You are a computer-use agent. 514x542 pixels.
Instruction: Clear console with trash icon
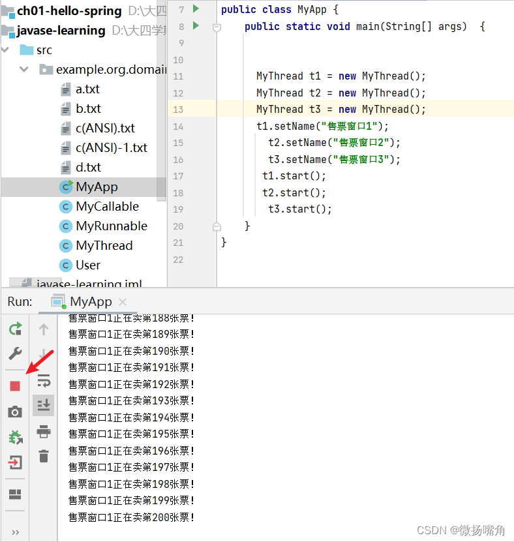44,457
